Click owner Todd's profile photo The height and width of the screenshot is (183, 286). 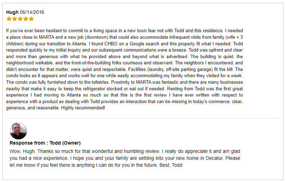(x=18, y=131)
